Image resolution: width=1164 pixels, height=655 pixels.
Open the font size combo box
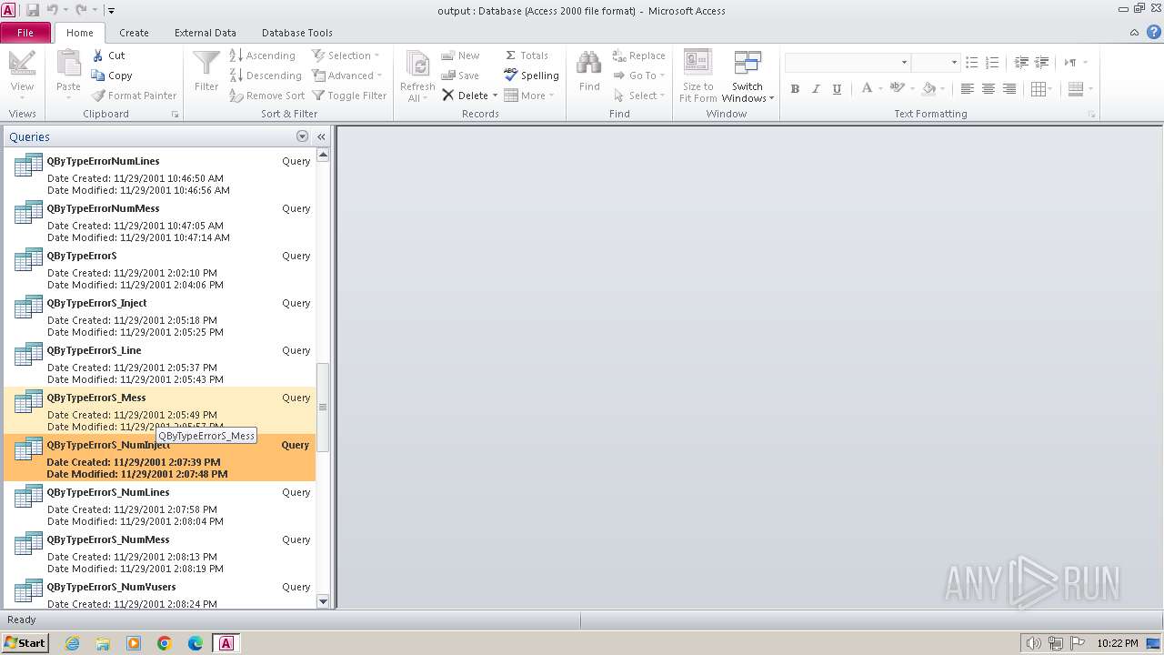click(x=936, y=62)
